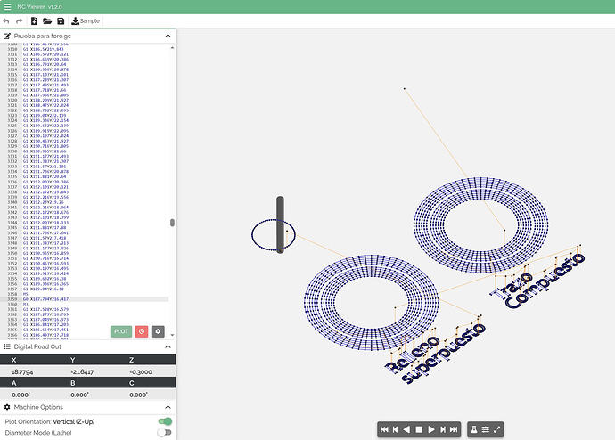Click the red cancel plot button

(x=142, y=331)
